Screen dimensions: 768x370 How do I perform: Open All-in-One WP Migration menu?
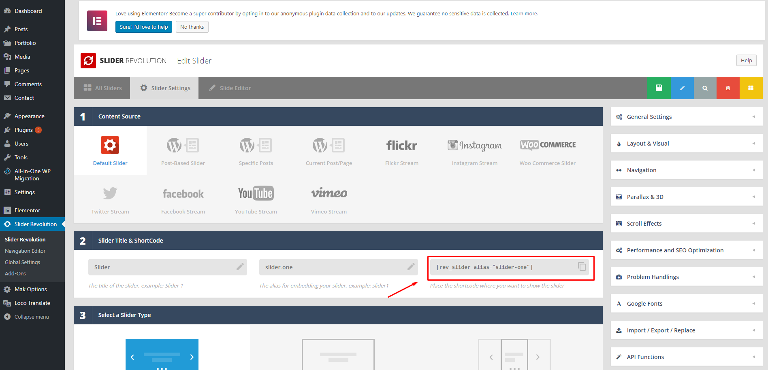pos(32,175)
